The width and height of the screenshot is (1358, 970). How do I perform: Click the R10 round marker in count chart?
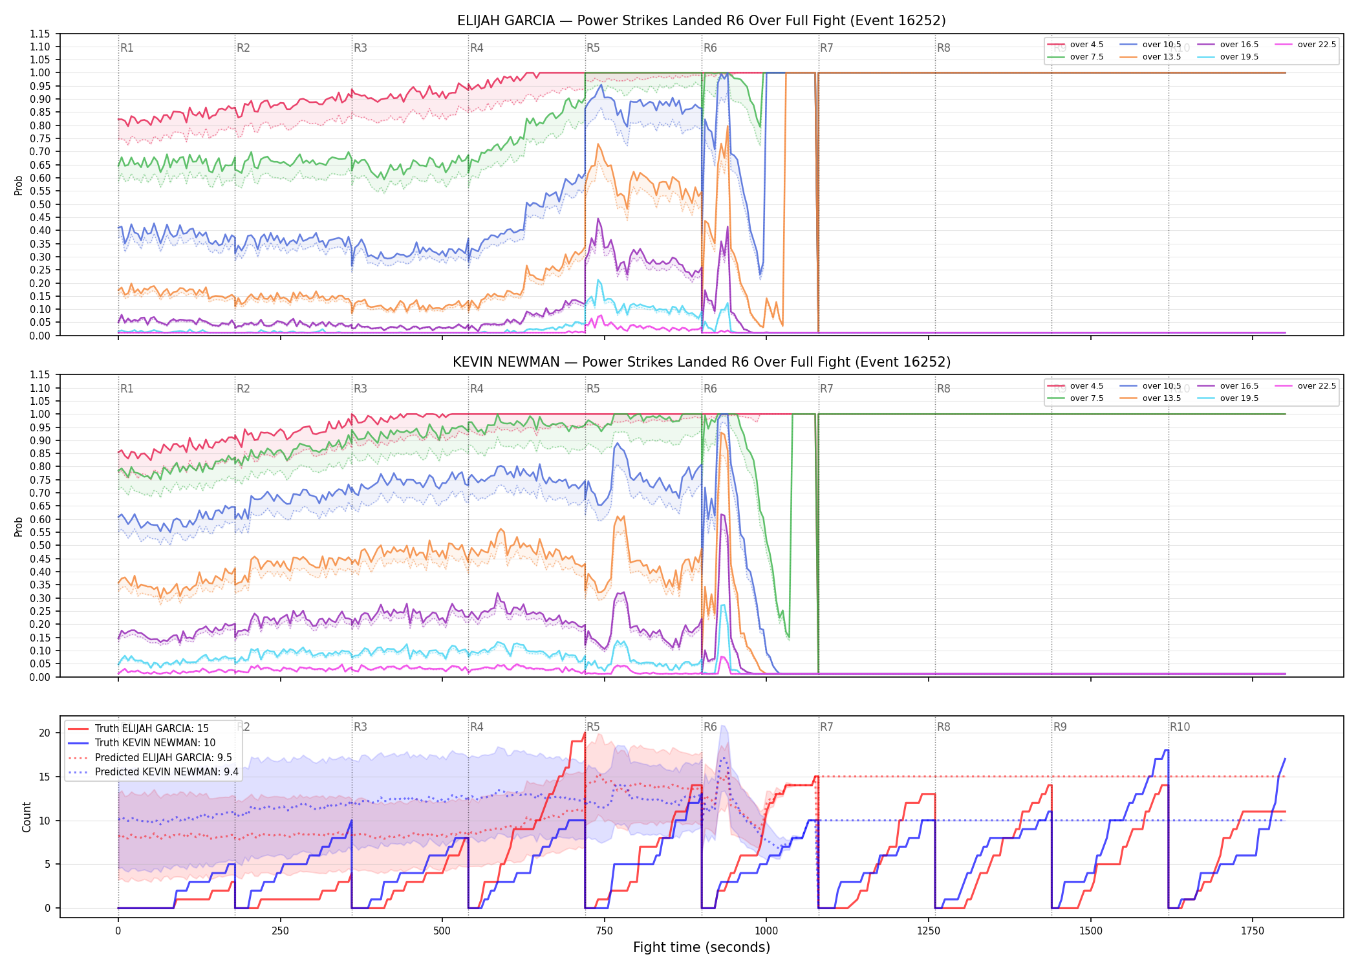coord(1180,727)
